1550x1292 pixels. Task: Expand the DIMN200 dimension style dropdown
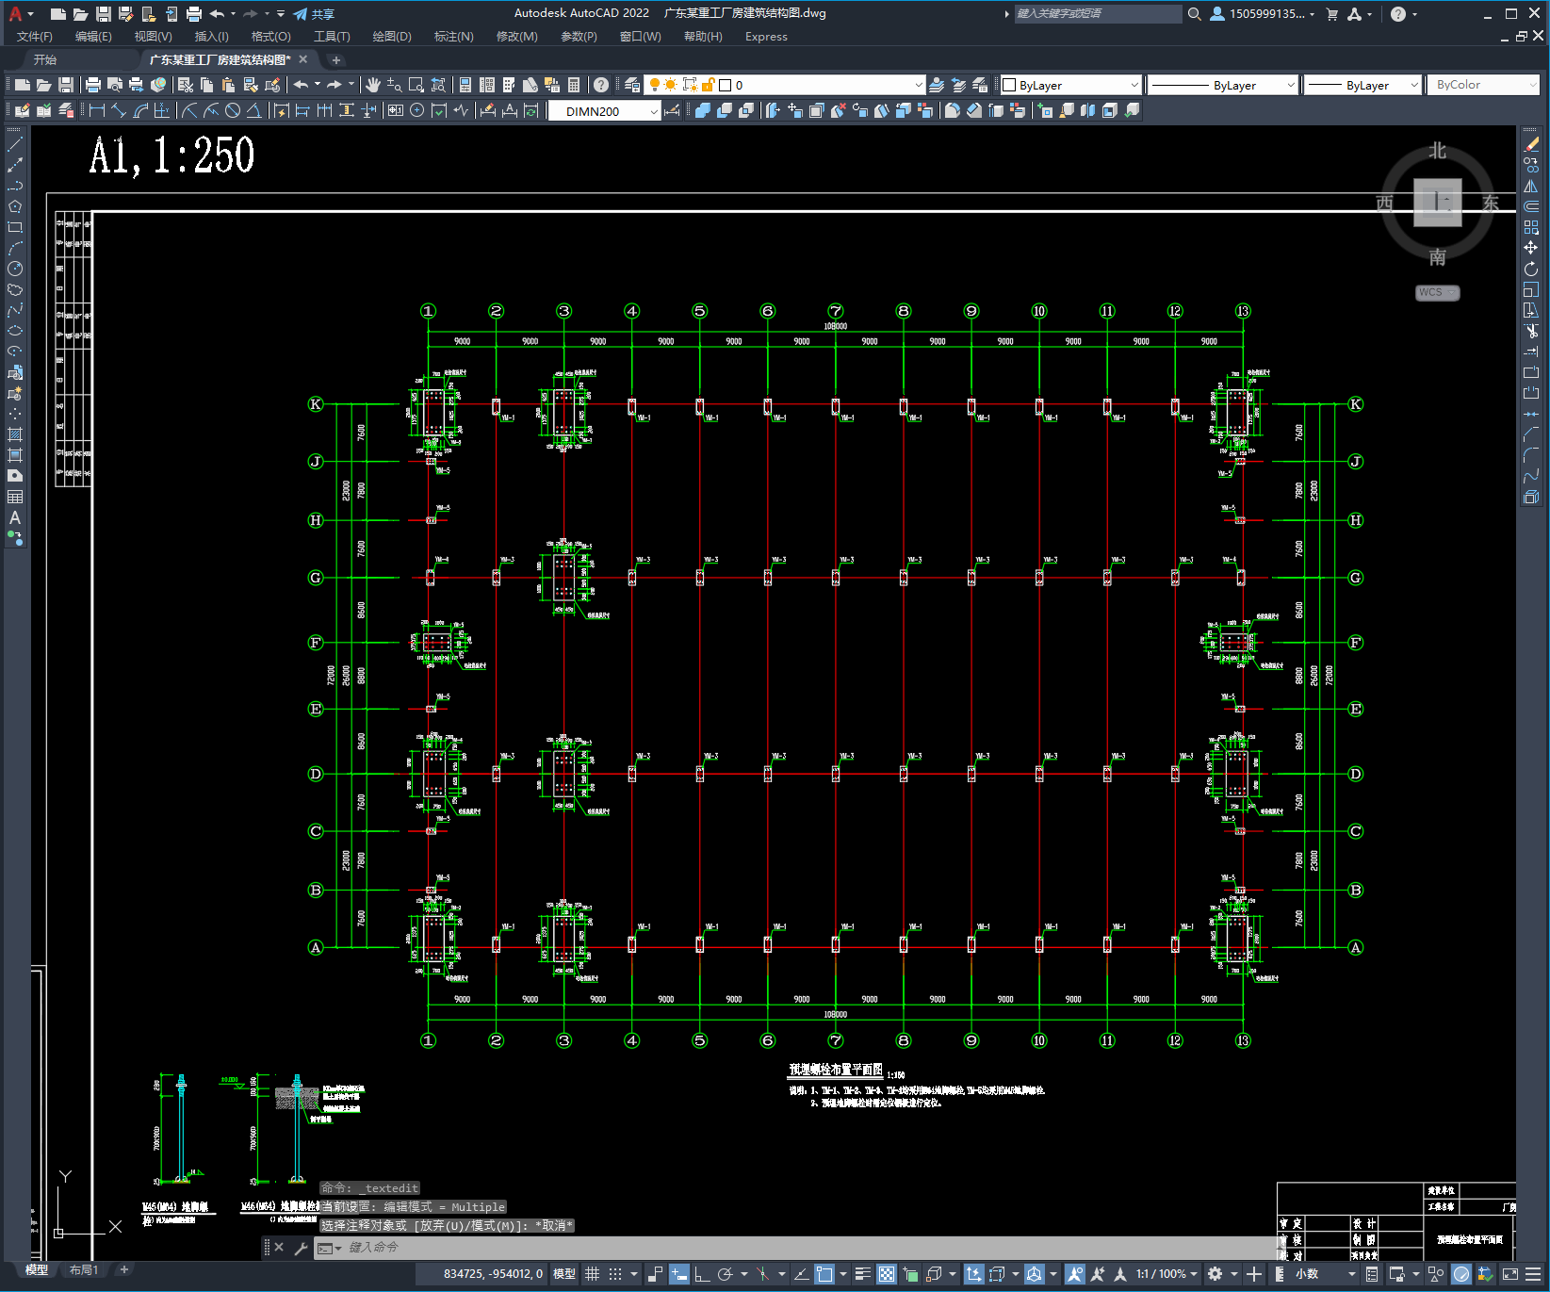pyautogui.click(x=654, y=111)
